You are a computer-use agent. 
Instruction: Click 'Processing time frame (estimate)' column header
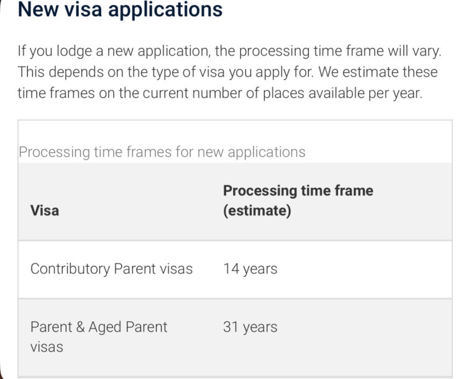(x=298, y=201)
